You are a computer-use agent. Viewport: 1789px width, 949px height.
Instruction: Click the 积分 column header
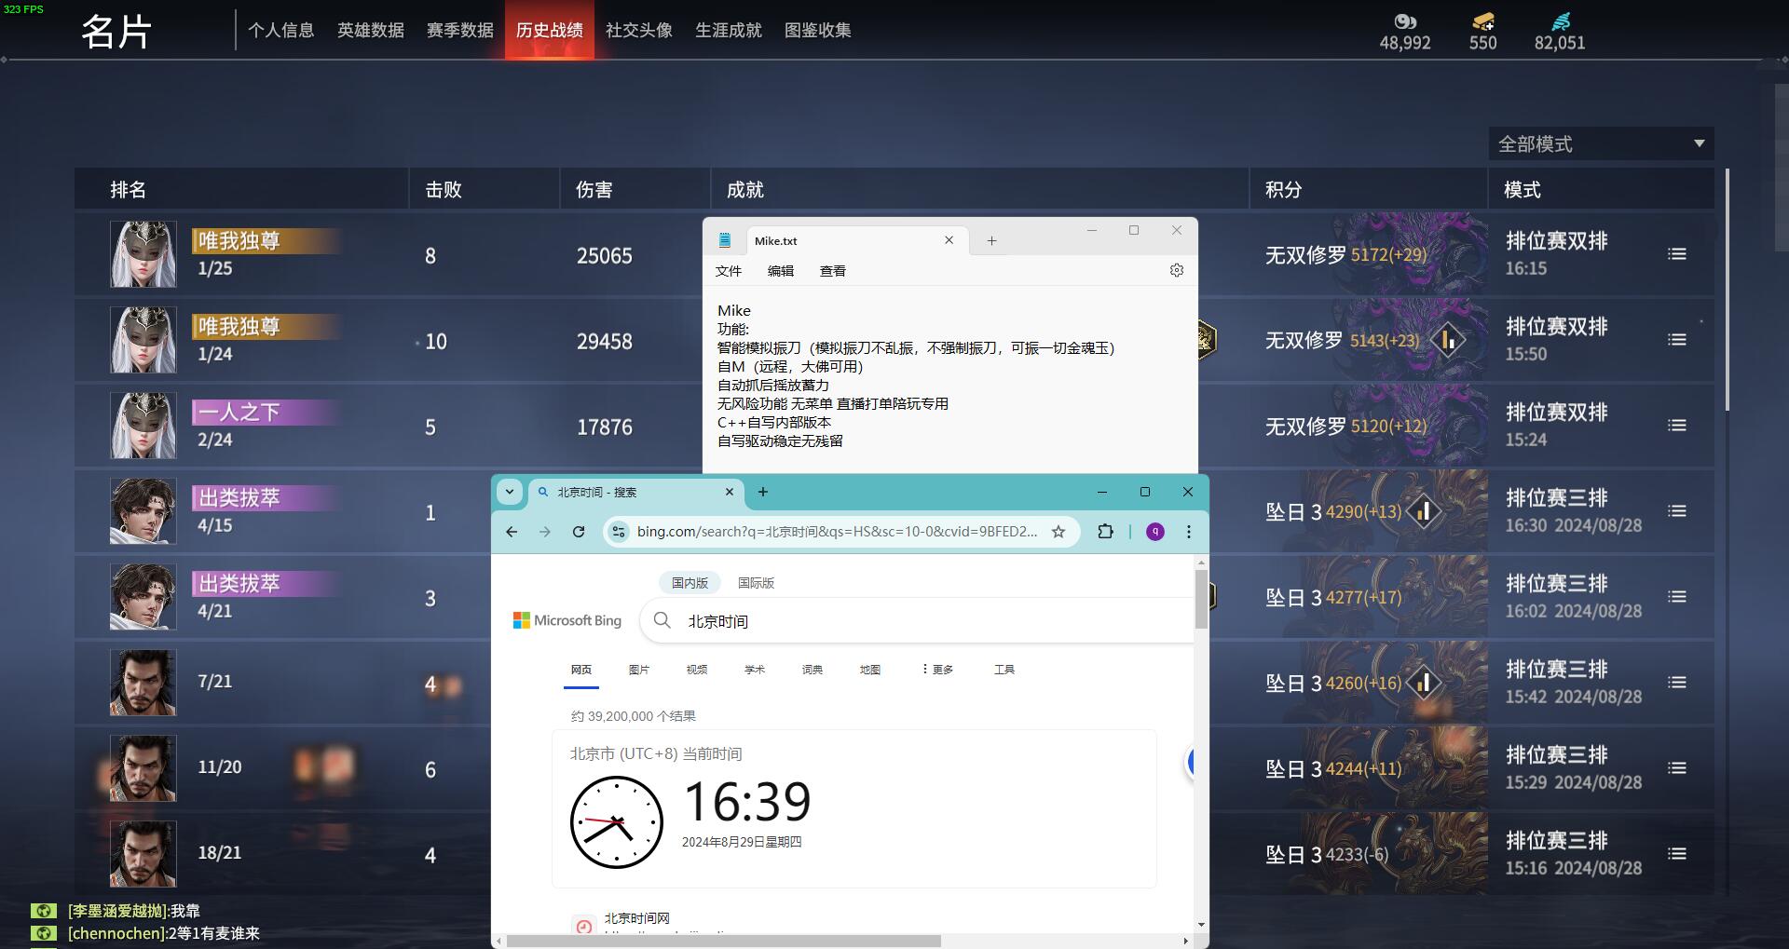(x=1284, y=190)
